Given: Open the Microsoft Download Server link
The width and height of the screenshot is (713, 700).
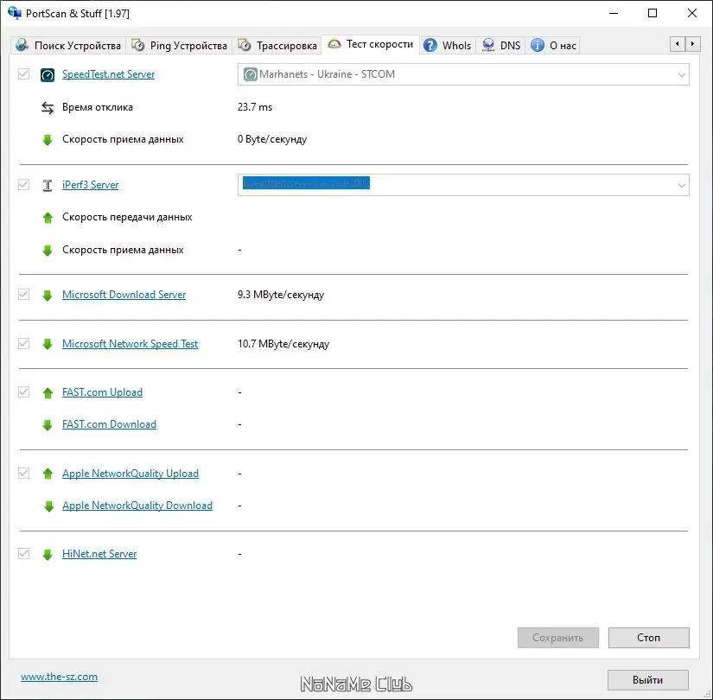Looking at the screenshot, I should (x=124, y=295).
